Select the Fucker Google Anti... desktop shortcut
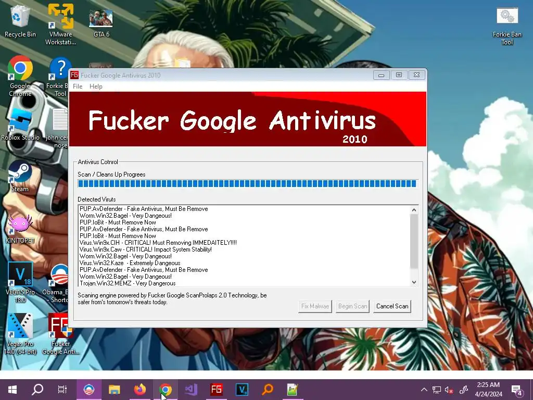 (x=60, y=334)
